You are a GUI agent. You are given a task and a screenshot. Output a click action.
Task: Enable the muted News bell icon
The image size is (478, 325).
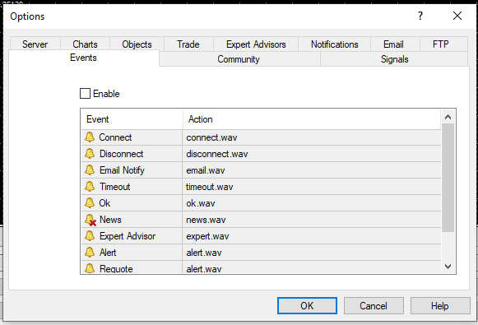(90, 220)
